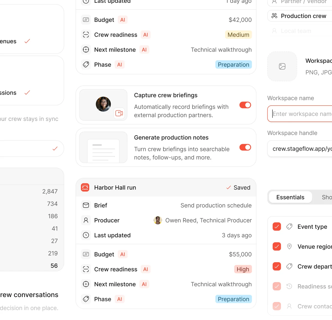Turn off Generate production notes toggle
This screenshot has height=320, width=332.
point(245,147)
